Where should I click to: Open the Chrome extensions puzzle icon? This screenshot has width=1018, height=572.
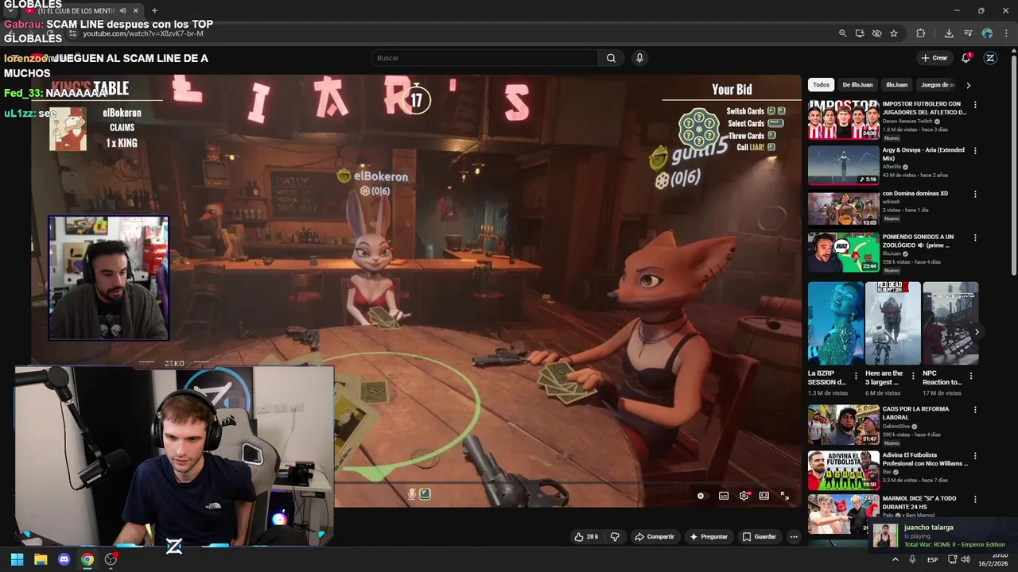[x=921, y=33]
